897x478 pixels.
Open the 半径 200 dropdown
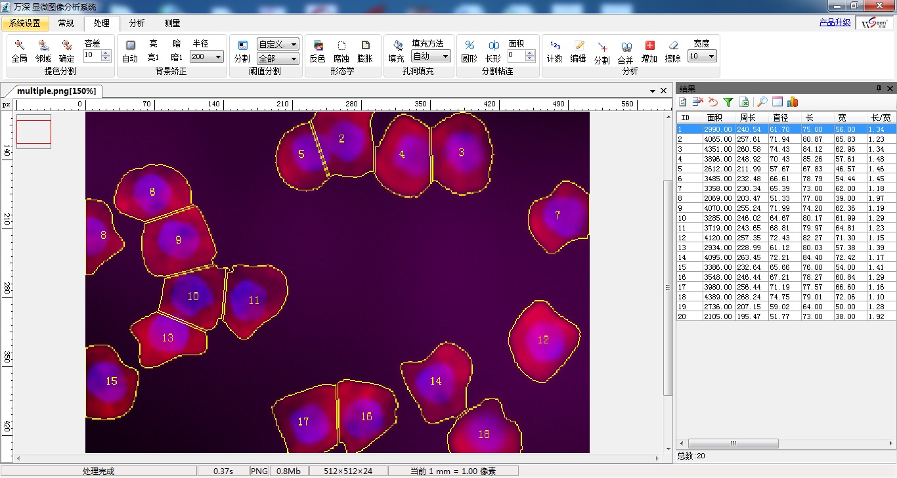click(218, 57)
